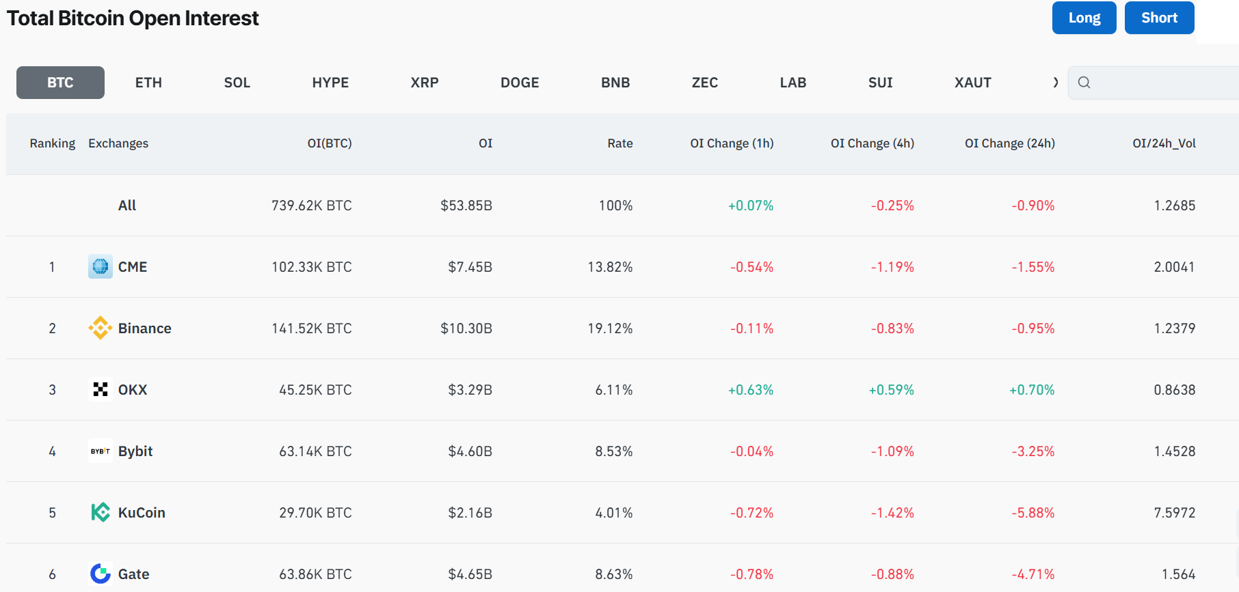The height and width of the screenshot is (592, 1239).
Task: Open the Binance exchange link
Action: (145, 328)
